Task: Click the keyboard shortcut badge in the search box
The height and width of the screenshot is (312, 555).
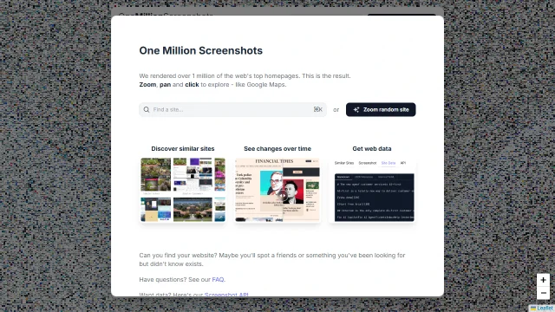Action: (x=318, y=110)
